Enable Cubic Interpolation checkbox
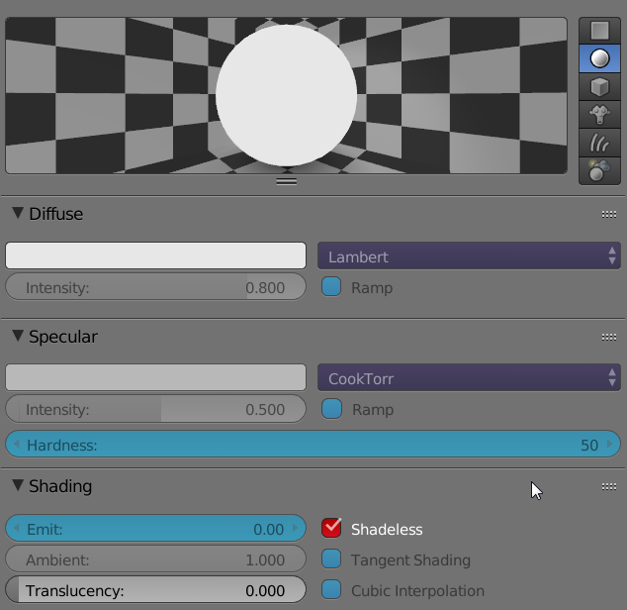Image resolution: width=627 pixels, height=610 pixels. pos(331,589)
